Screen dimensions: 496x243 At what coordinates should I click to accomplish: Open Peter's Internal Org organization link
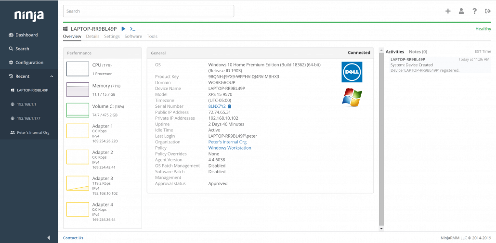(x=227, y=142)
